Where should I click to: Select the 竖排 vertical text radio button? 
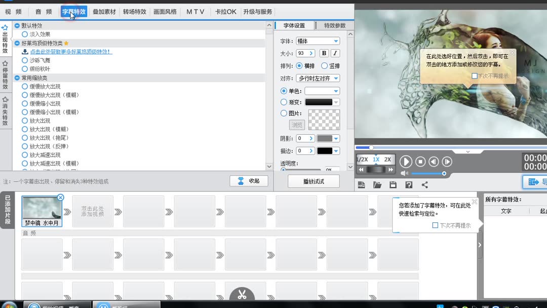pos(325,66)
